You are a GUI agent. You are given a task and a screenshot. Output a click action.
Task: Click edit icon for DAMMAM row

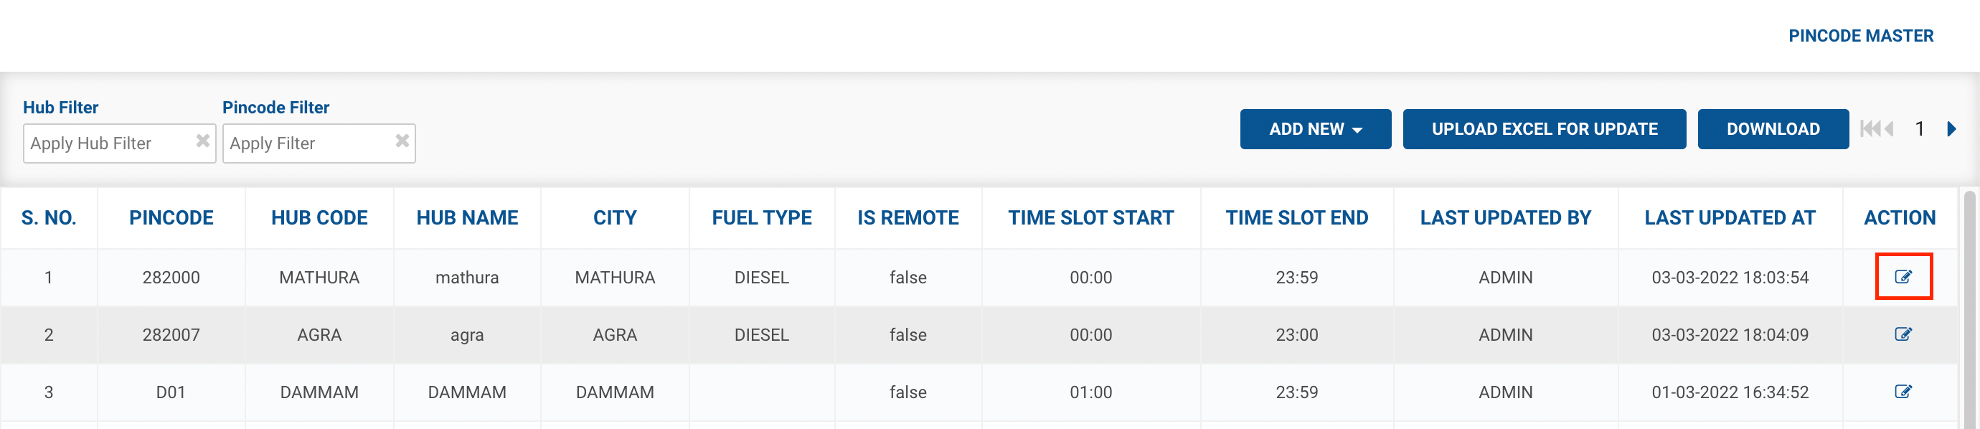[x=1903, y=392]
